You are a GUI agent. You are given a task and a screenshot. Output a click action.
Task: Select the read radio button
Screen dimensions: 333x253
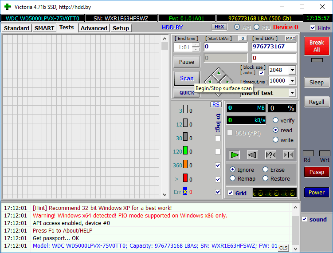[275, 130]
